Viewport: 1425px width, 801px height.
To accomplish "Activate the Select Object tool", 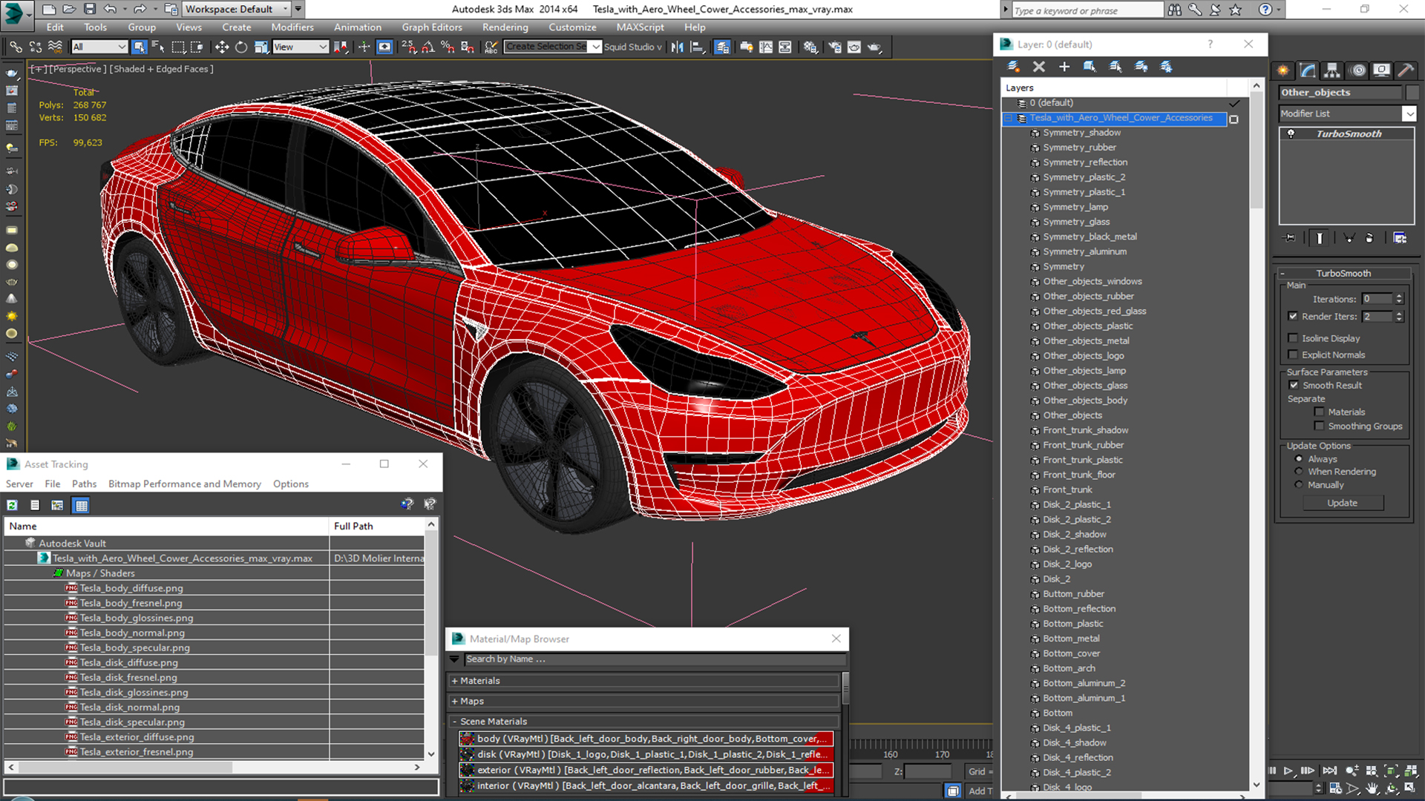I will point(139,47).
